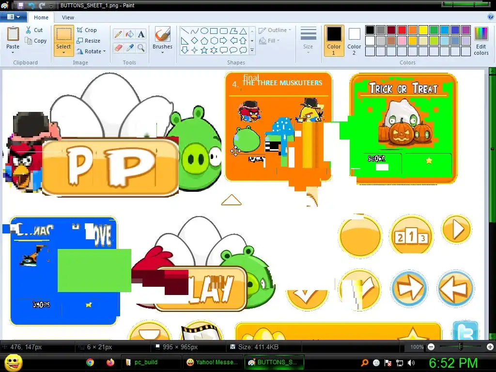The width and height of the screenshot is (496, 372).
Task: Select the Polygon shape
Action: point(233,31)
